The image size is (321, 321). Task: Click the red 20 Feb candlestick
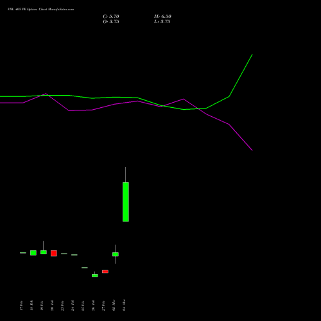(54, 254)
